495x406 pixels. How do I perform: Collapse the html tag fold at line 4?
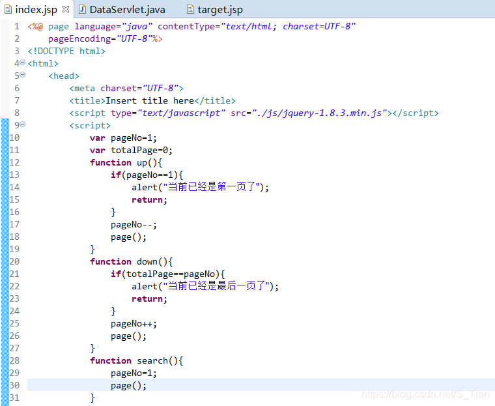pyautogui.click(x=23, y=63)
